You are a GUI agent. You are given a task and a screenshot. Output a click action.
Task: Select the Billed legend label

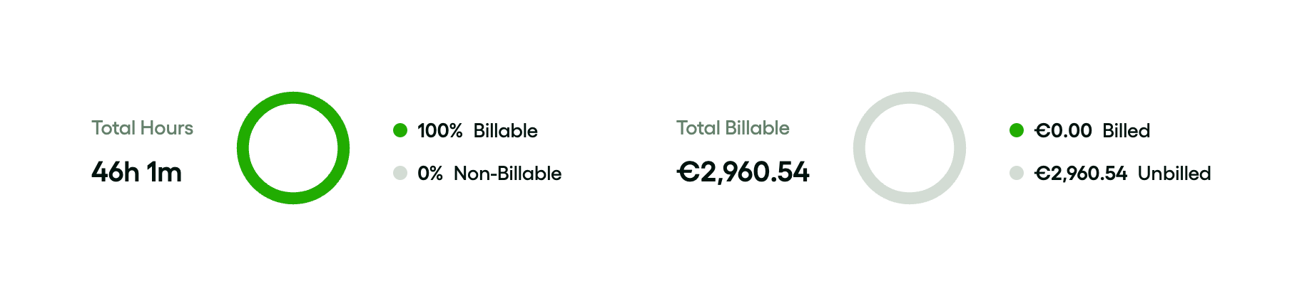coord(1126,131)
